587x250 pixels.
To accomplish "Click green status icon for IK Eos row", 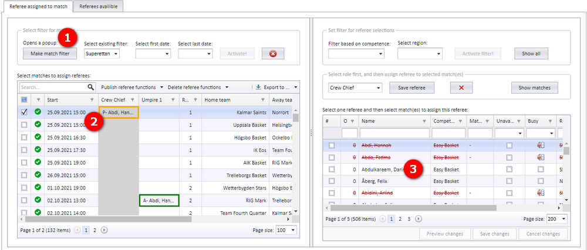I will coord(38,149).
